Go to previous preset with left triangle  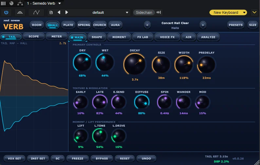[59, 12]
